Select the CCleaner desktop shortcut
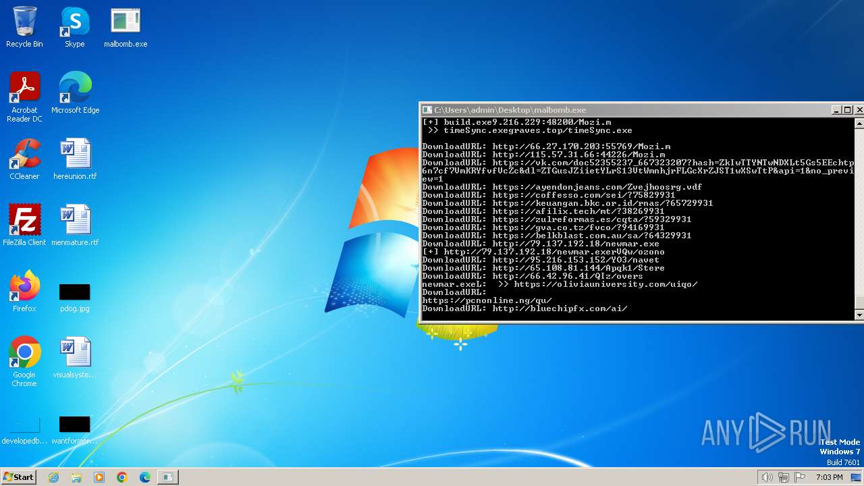This screenshot has width=864, height=486. [x=24, y=159]
